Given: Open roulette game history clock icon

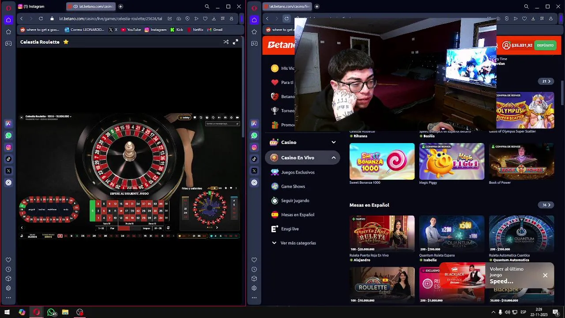Looking at the screenshot, I should [201, 117].
